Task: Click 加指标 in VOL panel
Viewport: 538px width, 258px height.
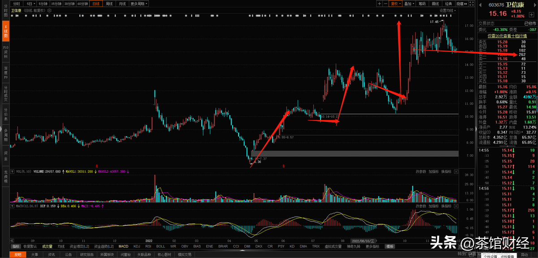Action: pos(433,172)
